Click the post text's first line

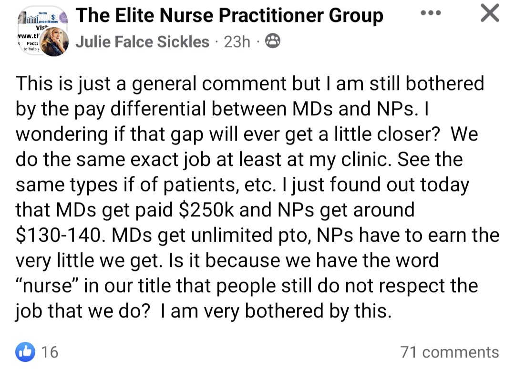[x=249, y=84]
